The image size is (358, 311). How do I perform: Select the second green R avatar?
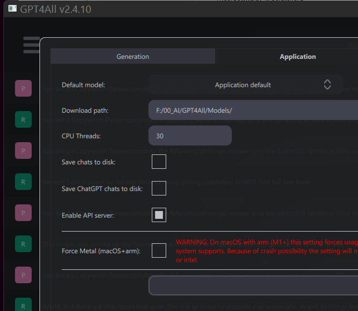click(23, 182)
